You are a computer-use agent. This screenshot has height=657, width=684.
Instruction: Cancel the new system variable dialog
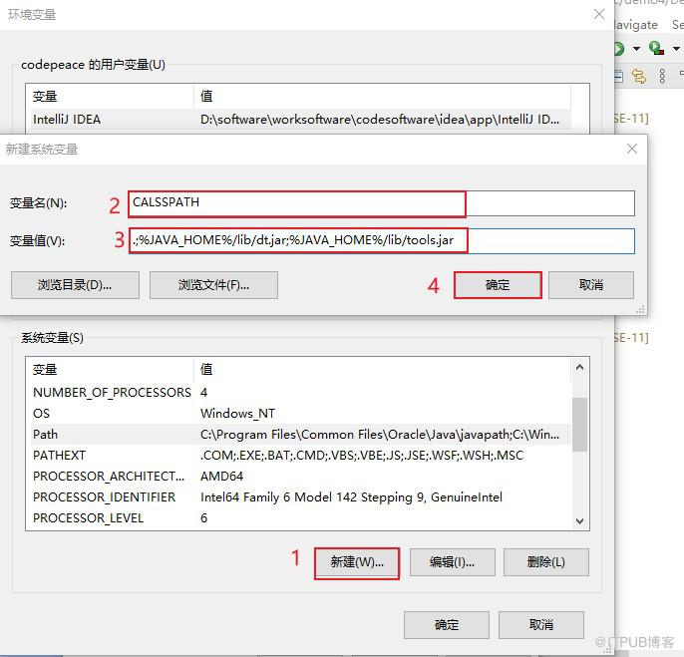click(x=591, y=285)
